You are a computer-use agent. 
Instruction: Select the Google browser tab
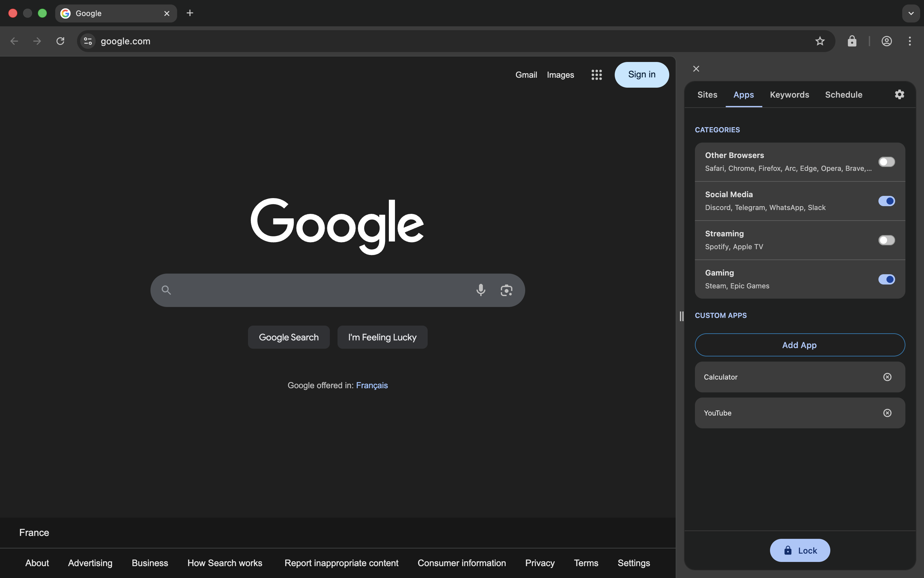(x=116, y=13)
